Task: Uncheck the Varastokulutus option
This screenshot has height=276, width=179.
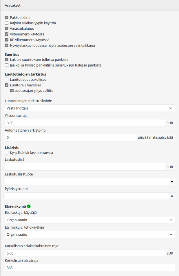Action: pos(7,28)
